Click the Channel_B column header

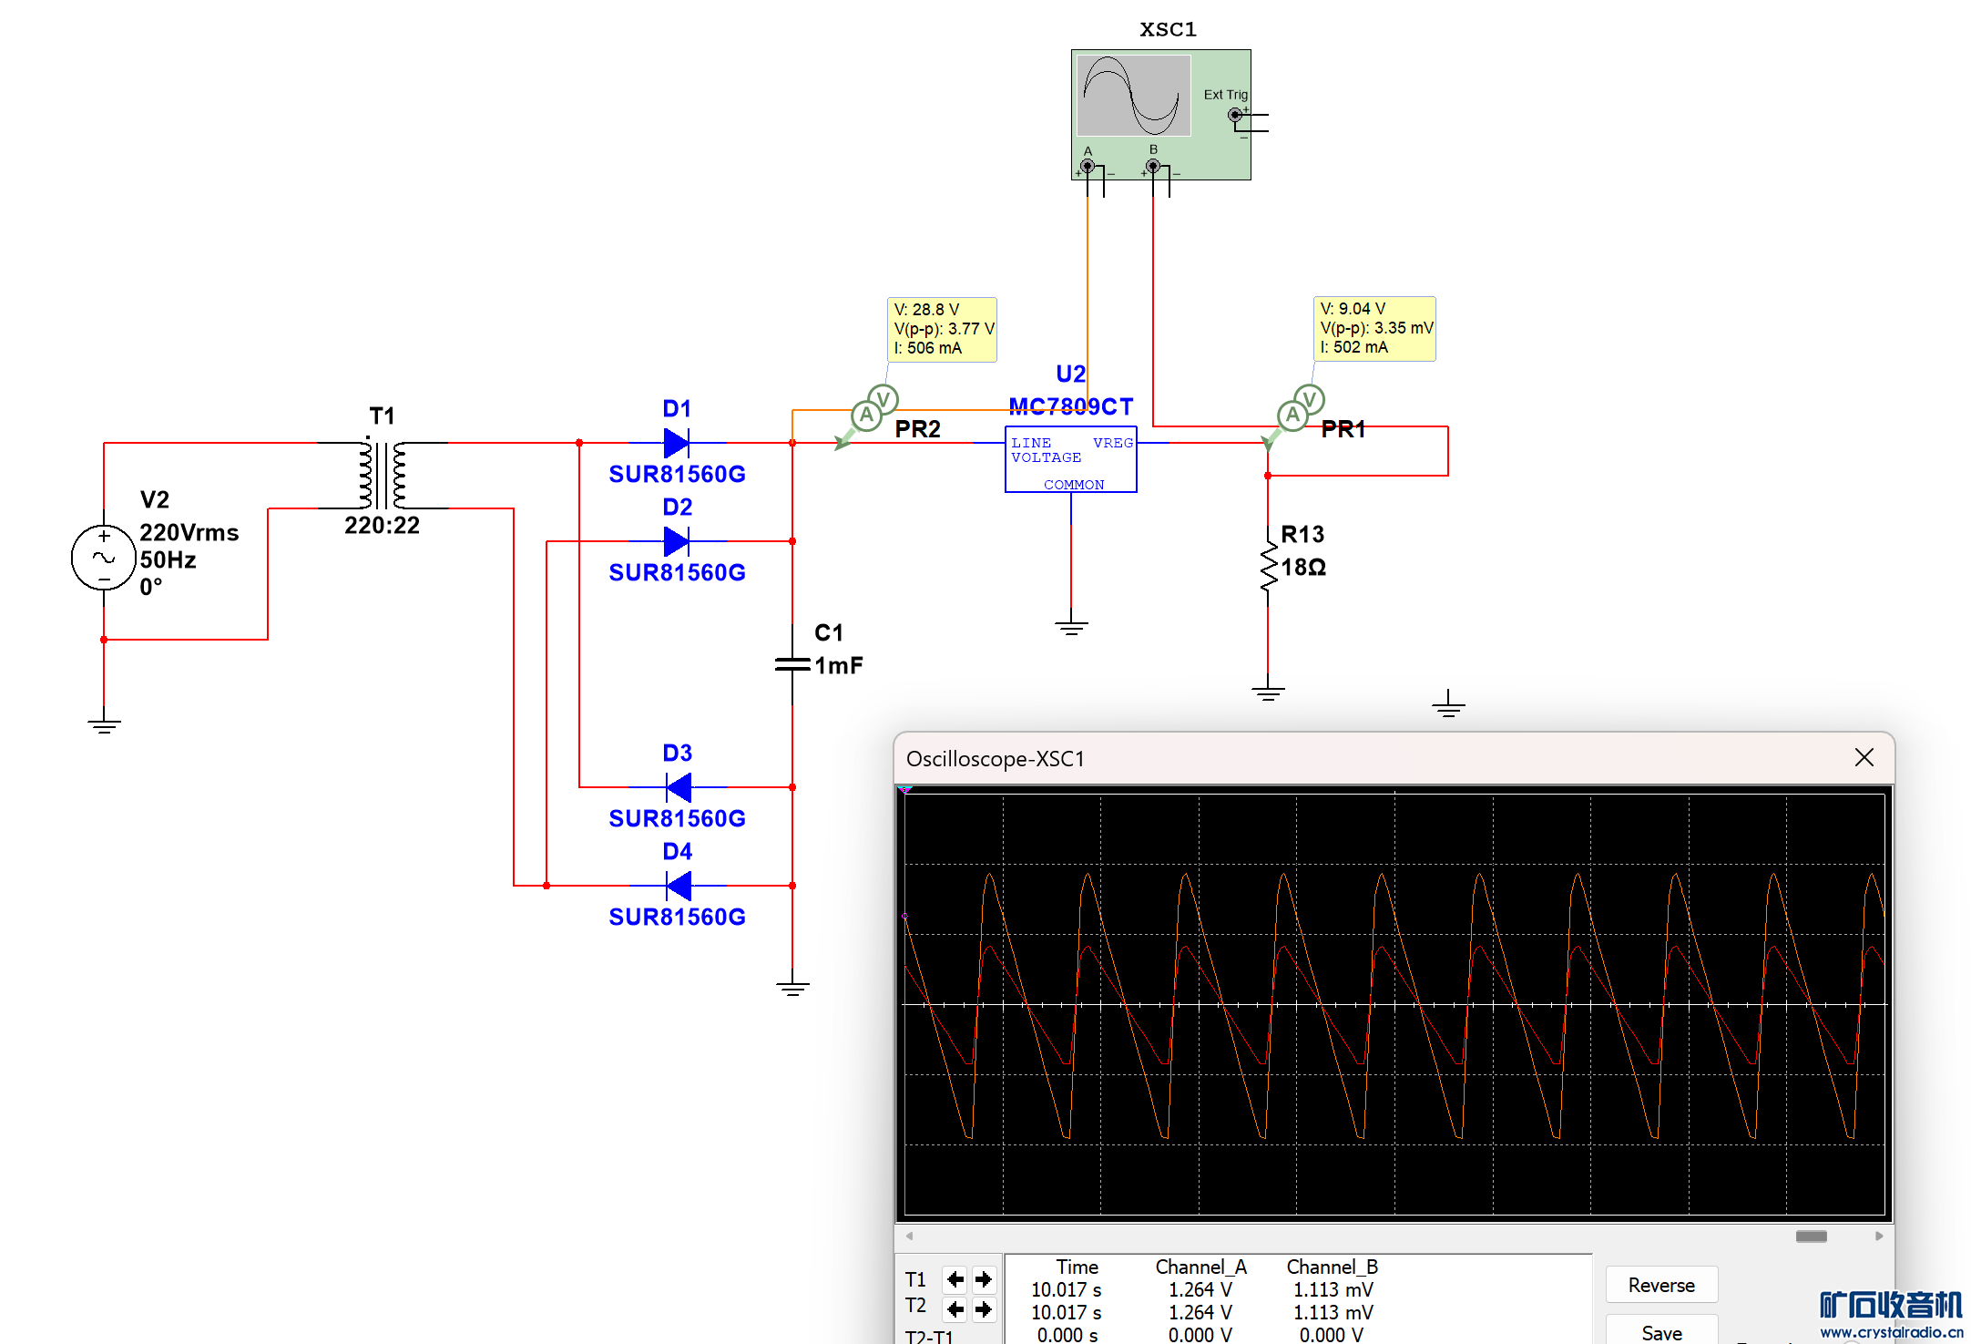[x=1332, y=1267]
